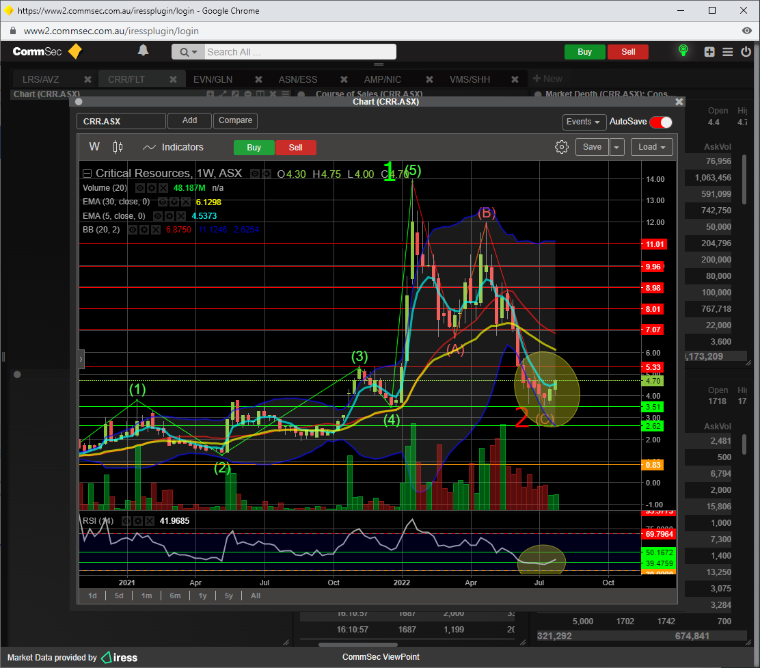Viewport: 760px width, 668px height.
Task: Expand the Events dropdown
Action: (x=584, y=122)
